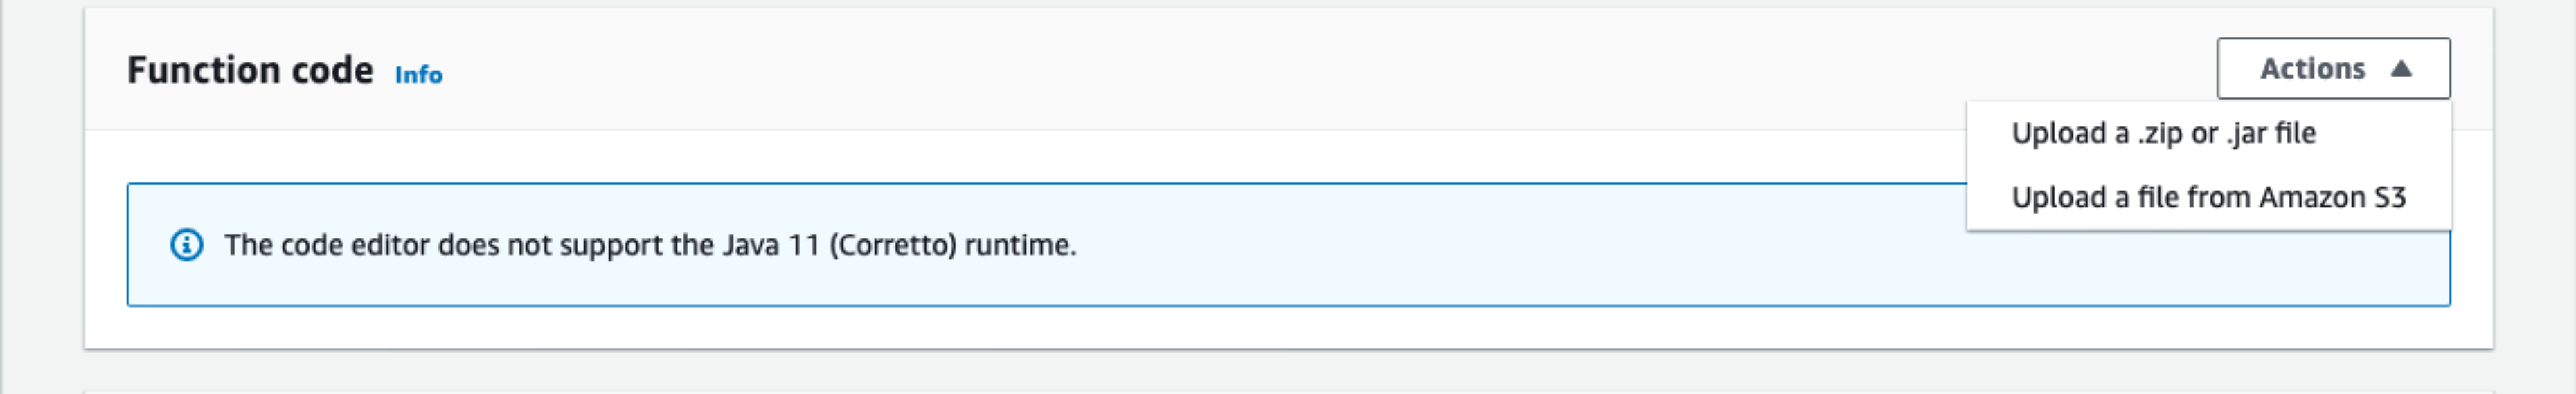Click the info circle icon in alert
Screen dimensions: 2576x394
click(x=187, y=245)
